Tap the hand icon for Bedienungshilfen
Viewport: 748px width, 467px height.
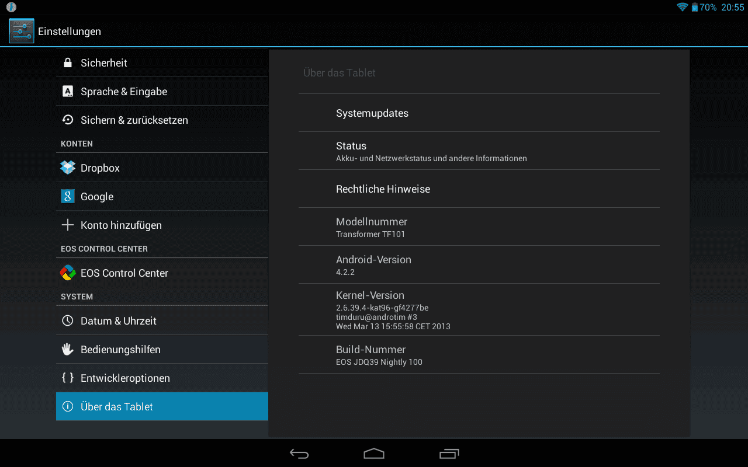pos(68,349)
